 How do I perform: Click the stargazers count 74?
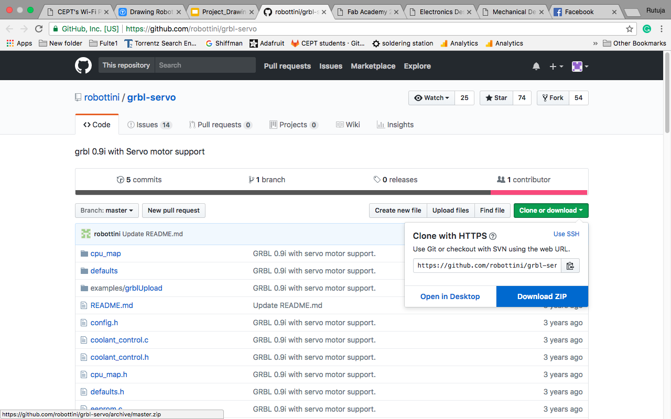click(x=522, y=98)
